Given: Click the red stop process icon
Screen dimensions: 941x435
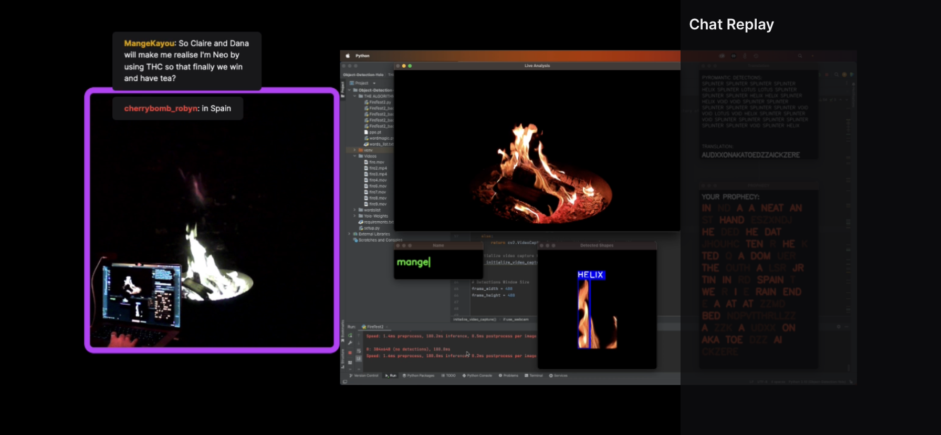Looking at the screenshot, I should (x=350, y=353).
